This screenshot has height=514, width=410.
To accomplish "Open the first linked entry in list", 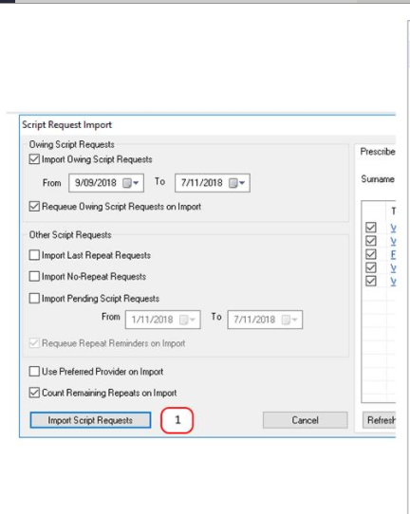I will click(x=393, y=228).
